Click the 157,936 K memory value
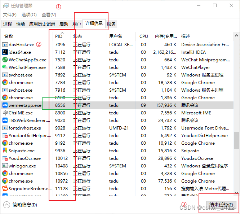Screen dimensions: 240x214 (x=166, y=105)
